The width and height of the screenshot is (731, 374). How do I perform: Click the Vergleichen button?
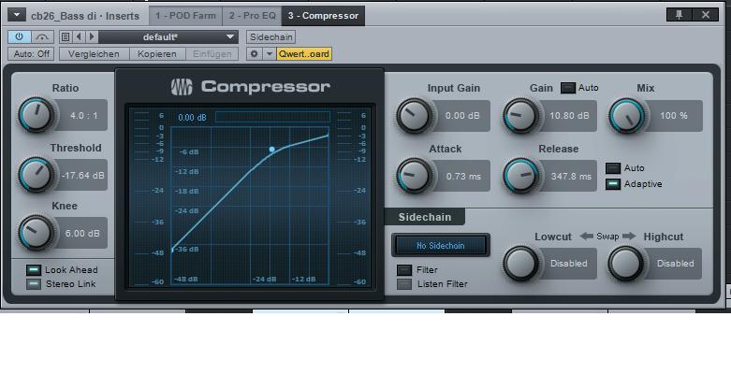tap(94, 53)
